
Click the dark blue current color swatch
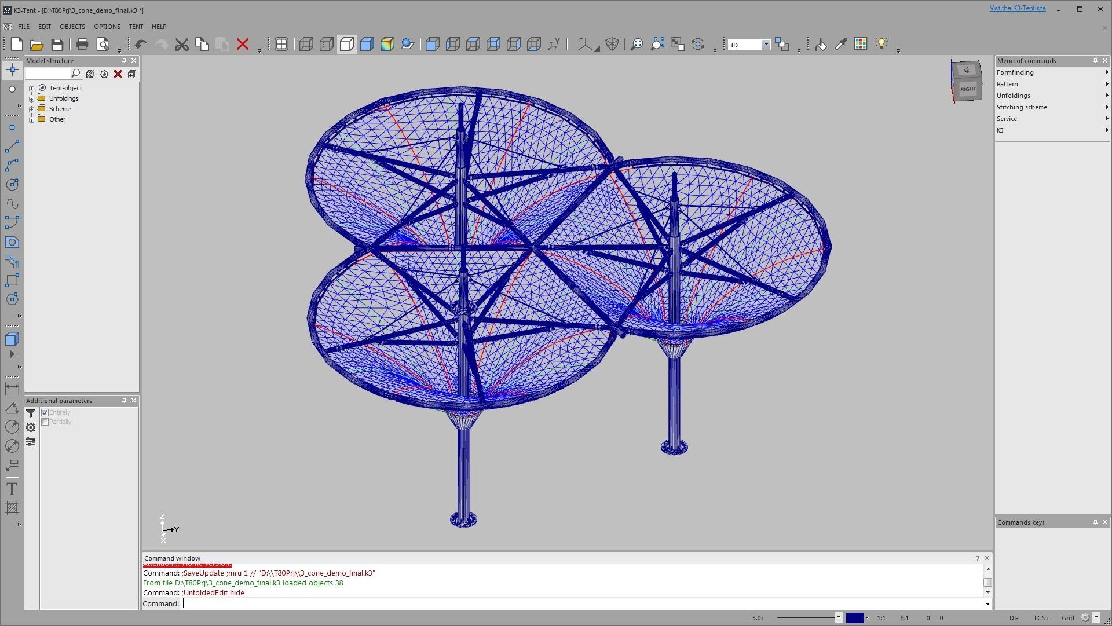(855, 618)
